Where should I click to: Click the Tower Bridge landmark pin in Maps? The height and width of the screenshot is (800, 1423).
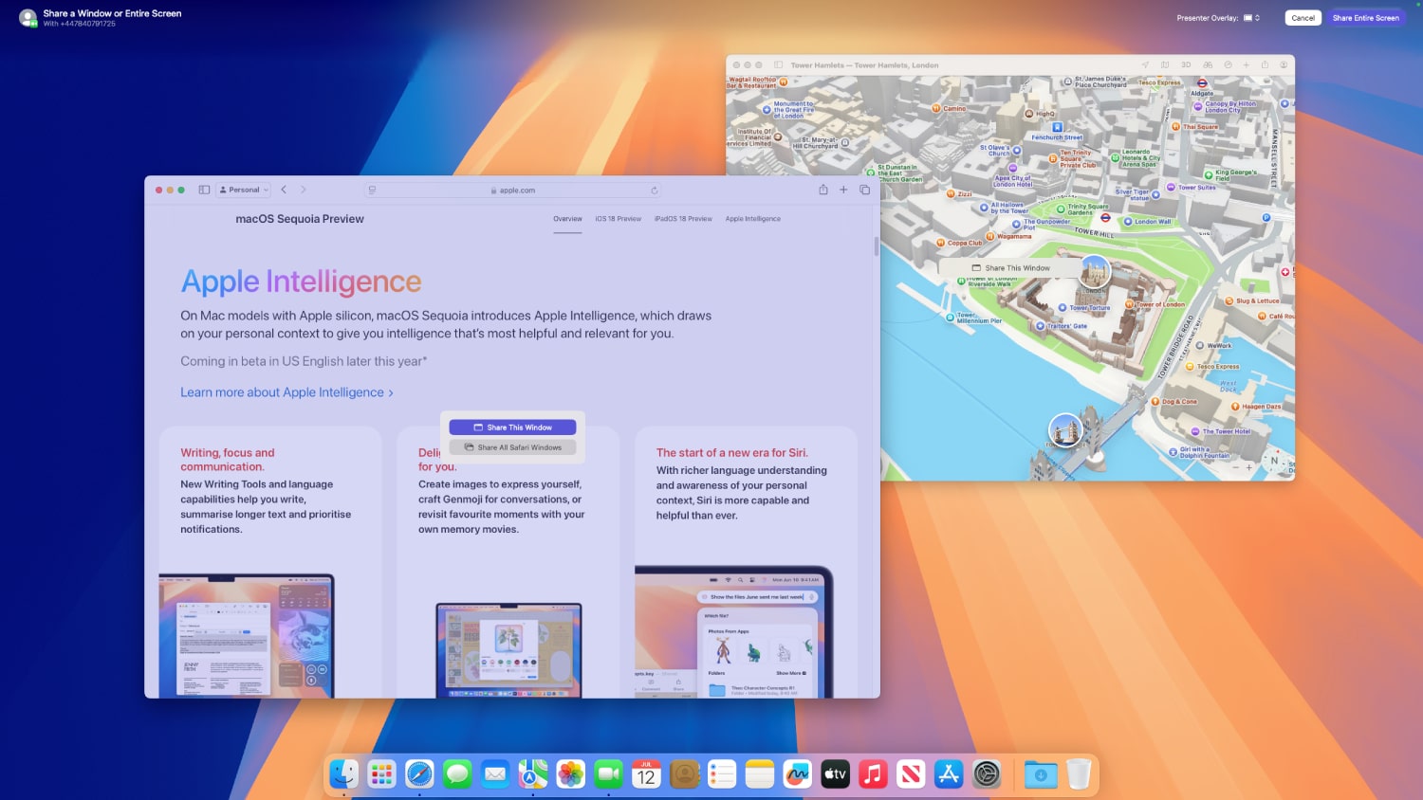click(1065, 430)
